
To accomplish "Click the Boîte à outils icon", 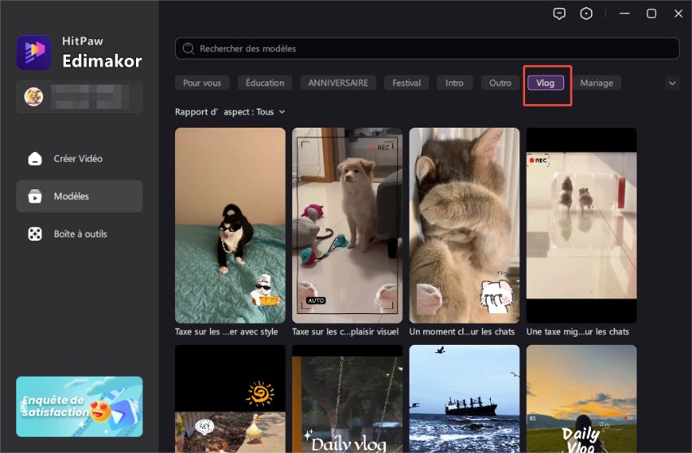I will pyautogui.click(x=35, y=233).
